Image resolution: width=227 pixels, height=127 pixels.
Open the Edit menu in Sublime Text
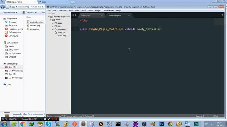click(x=54, y=11)
